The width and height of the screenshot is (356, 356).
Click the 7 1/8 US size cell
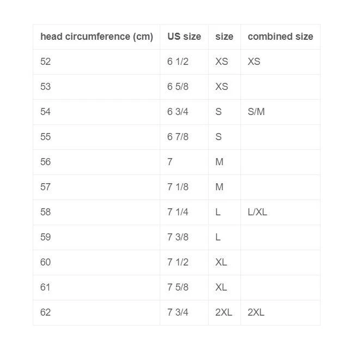[178, 187]
